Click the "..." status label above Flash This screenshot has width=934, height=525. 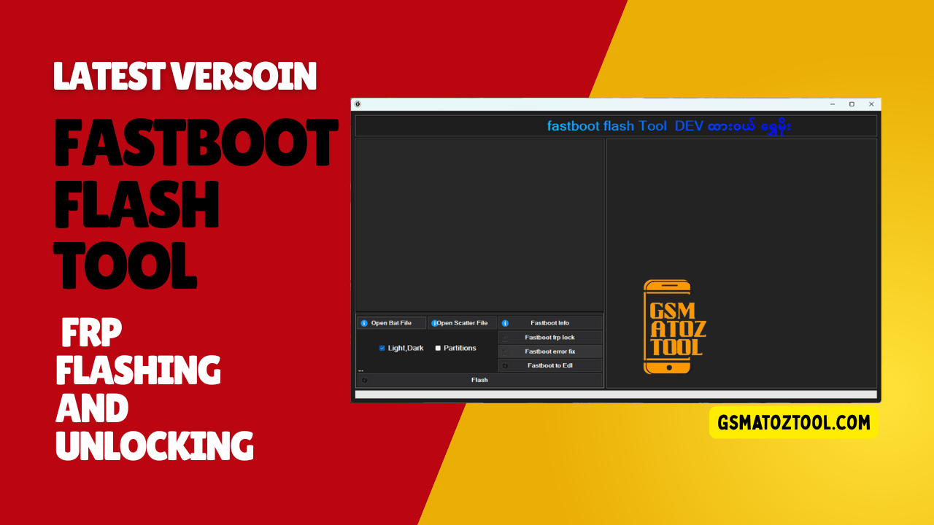[x=360, y=370]
